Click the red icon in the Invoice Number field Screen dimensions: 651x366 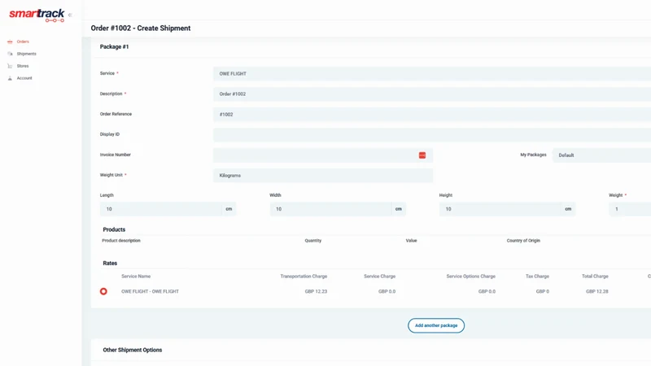pos(422,155)
